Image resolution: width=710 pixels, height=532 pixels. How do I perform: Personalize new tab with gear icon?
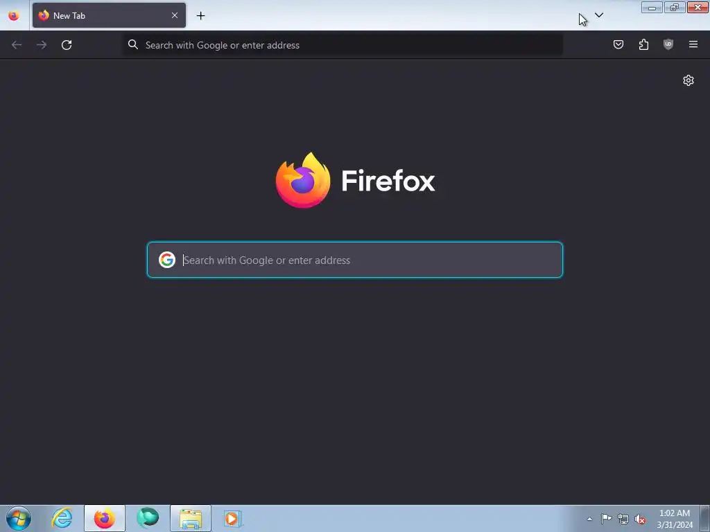(689, 80)
